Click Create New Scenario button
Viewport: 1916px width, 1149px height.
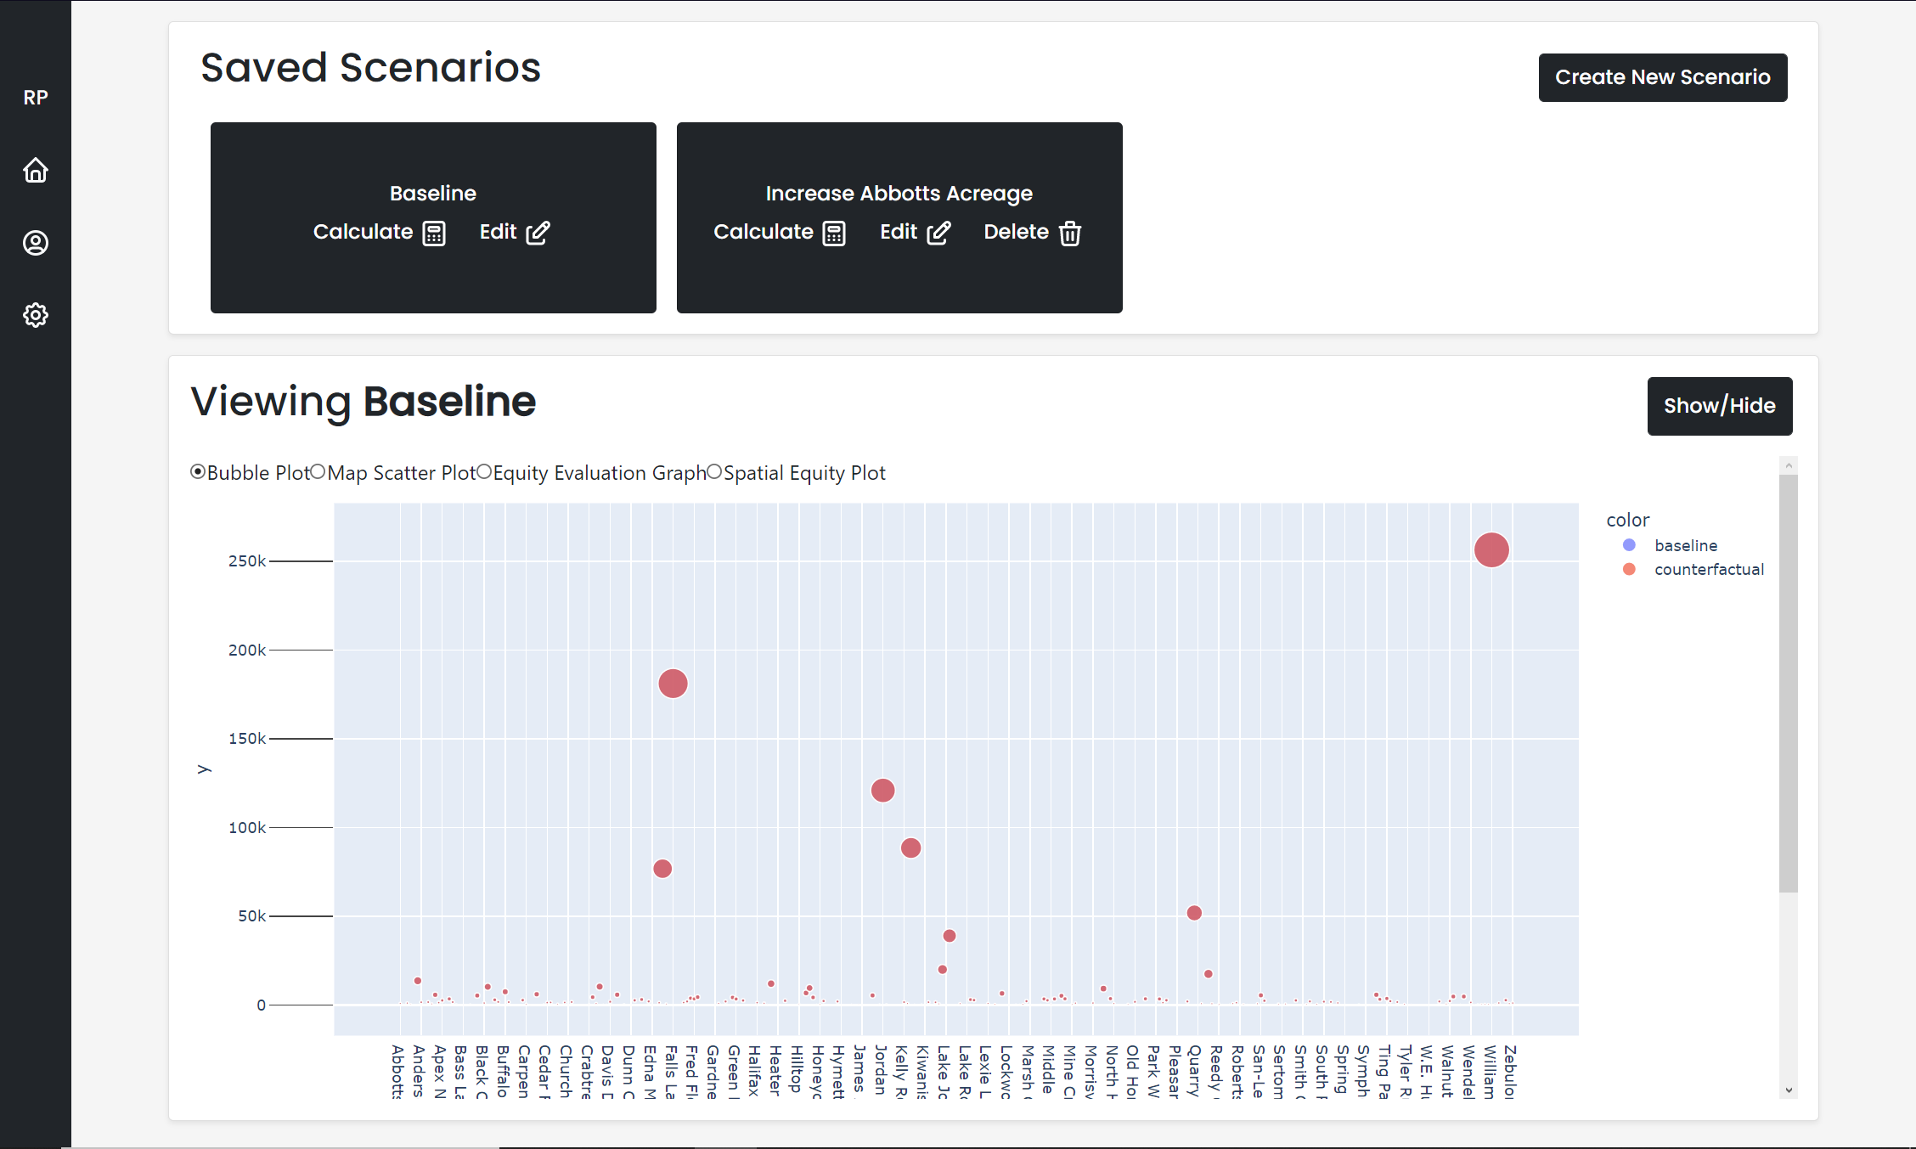[x=1662, y=77]
